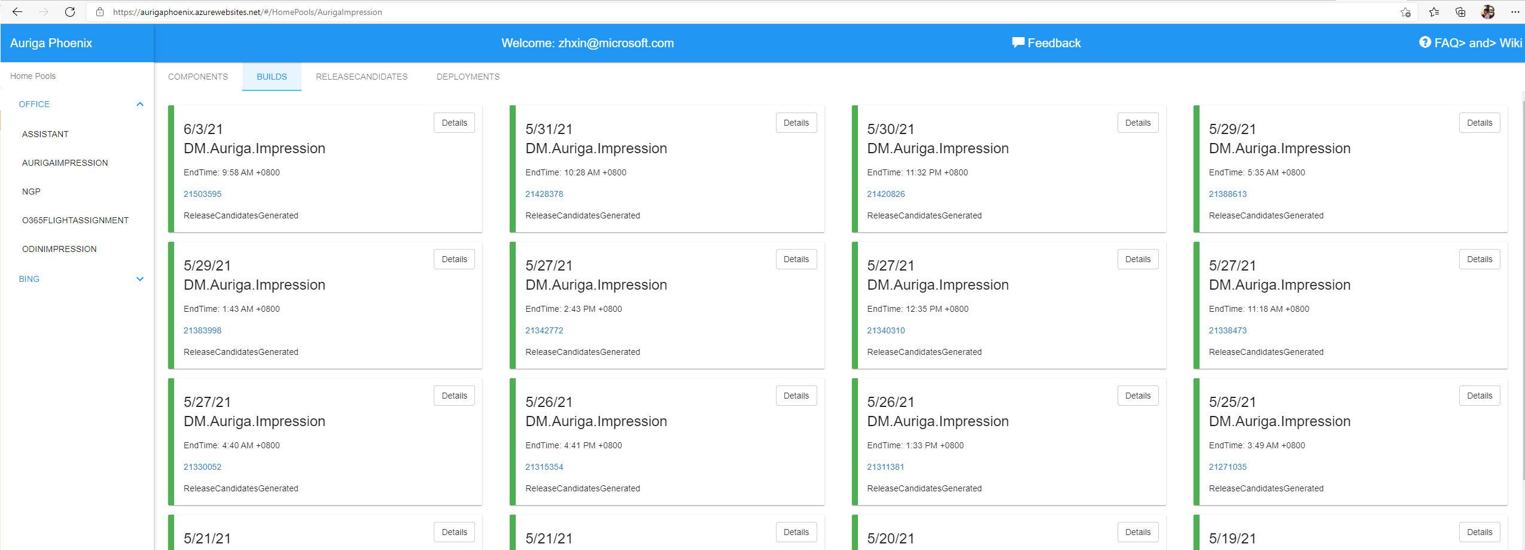
Task: Click the BING group label
Action: tap(29, 279)
